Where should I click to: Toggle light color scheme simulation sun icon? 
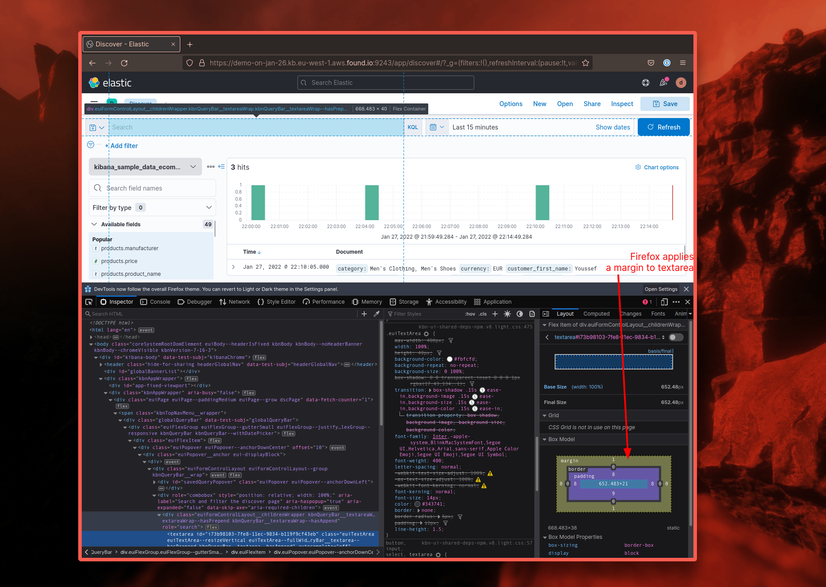(x=507, y=314)
